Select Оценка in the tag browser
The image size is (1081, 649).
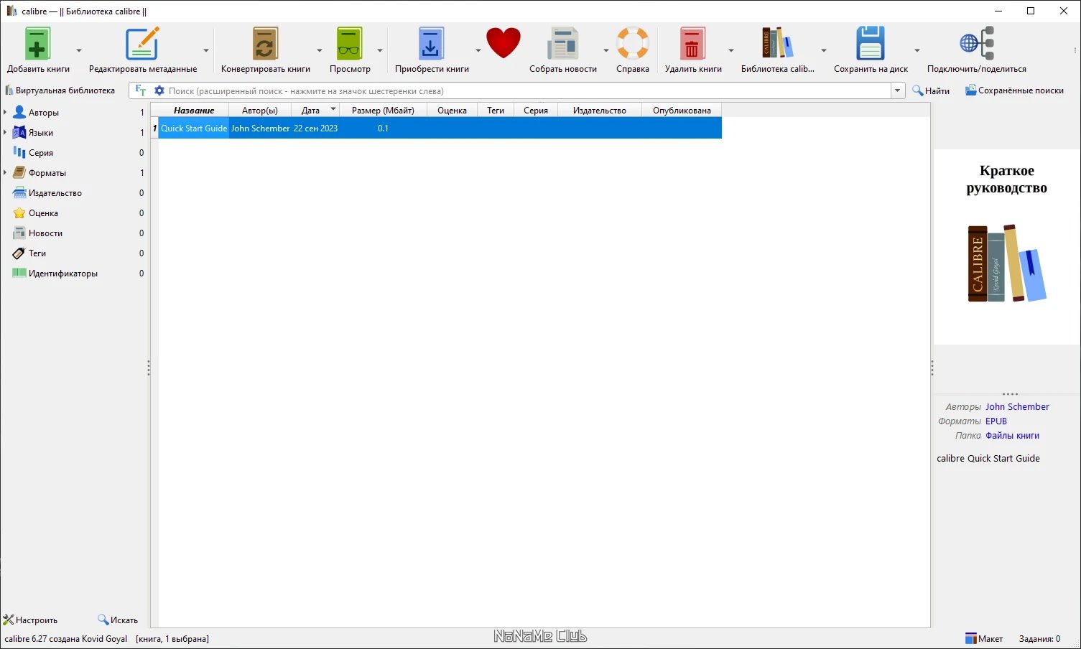coord(43,213)
